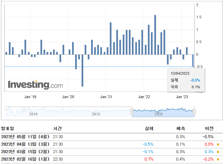The height and width of the screenshot is (164, 224).
Task: Select row 2023년 03월 15일 (2월)
Action: (112, 152)
